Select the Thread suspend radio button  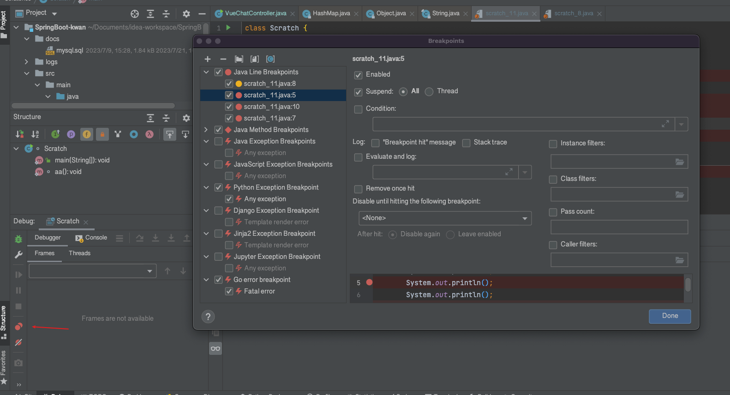(x=429, y=91)
